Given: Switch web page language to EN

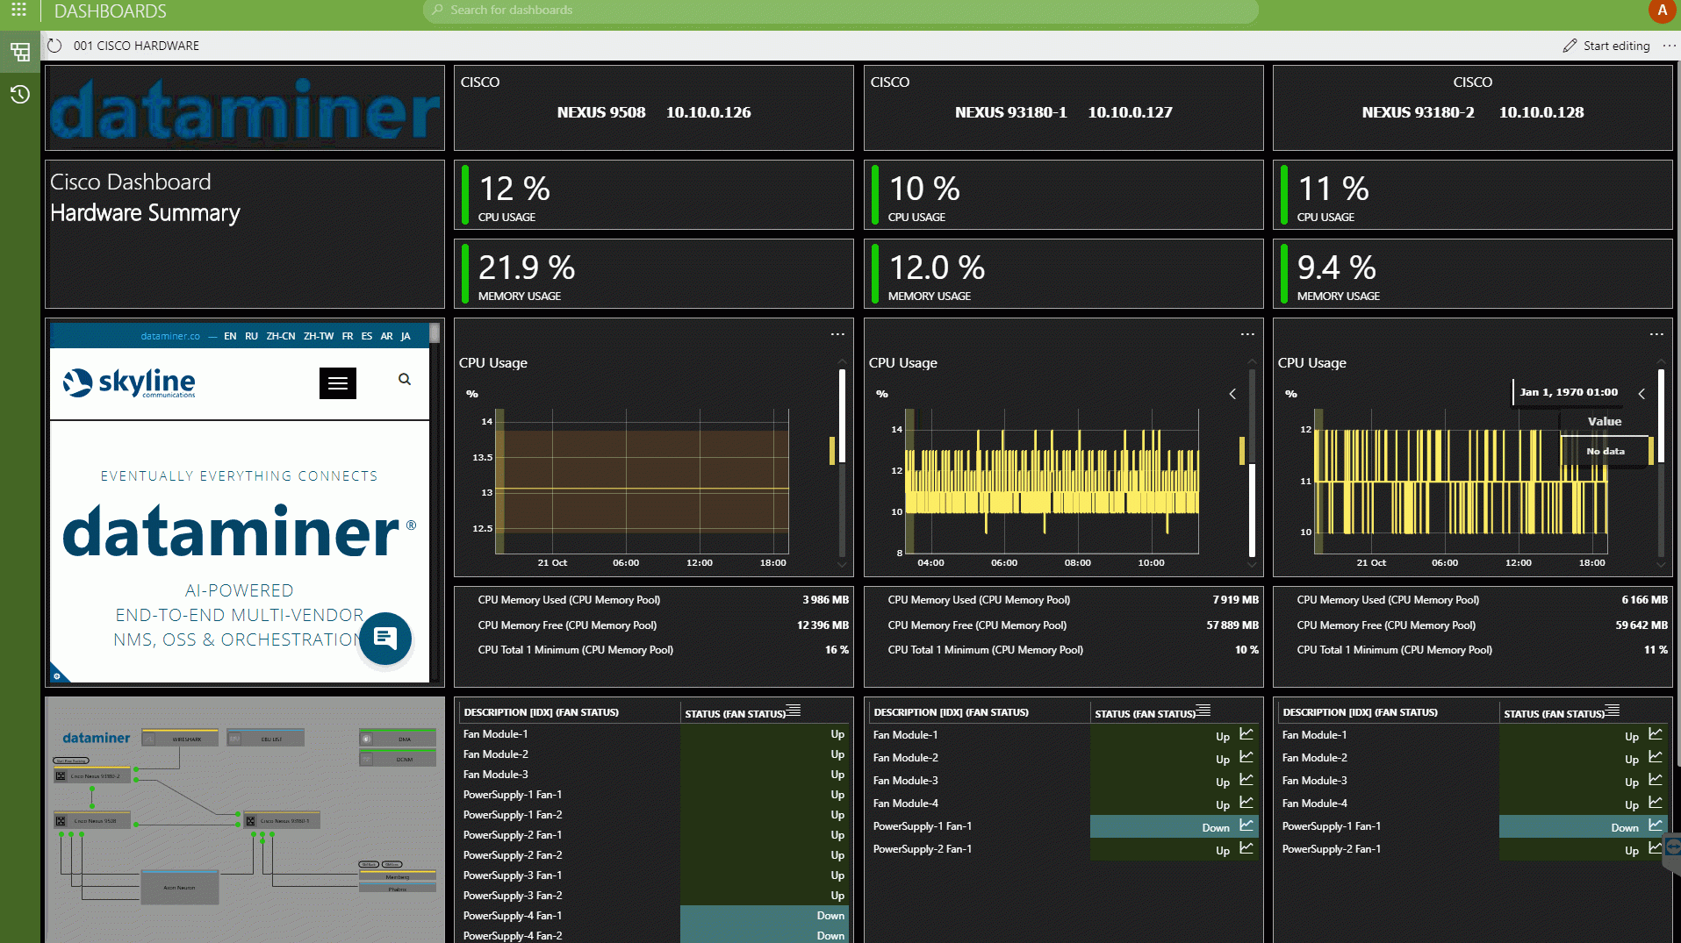Looking at the screenshot, I should coord(230,336).
